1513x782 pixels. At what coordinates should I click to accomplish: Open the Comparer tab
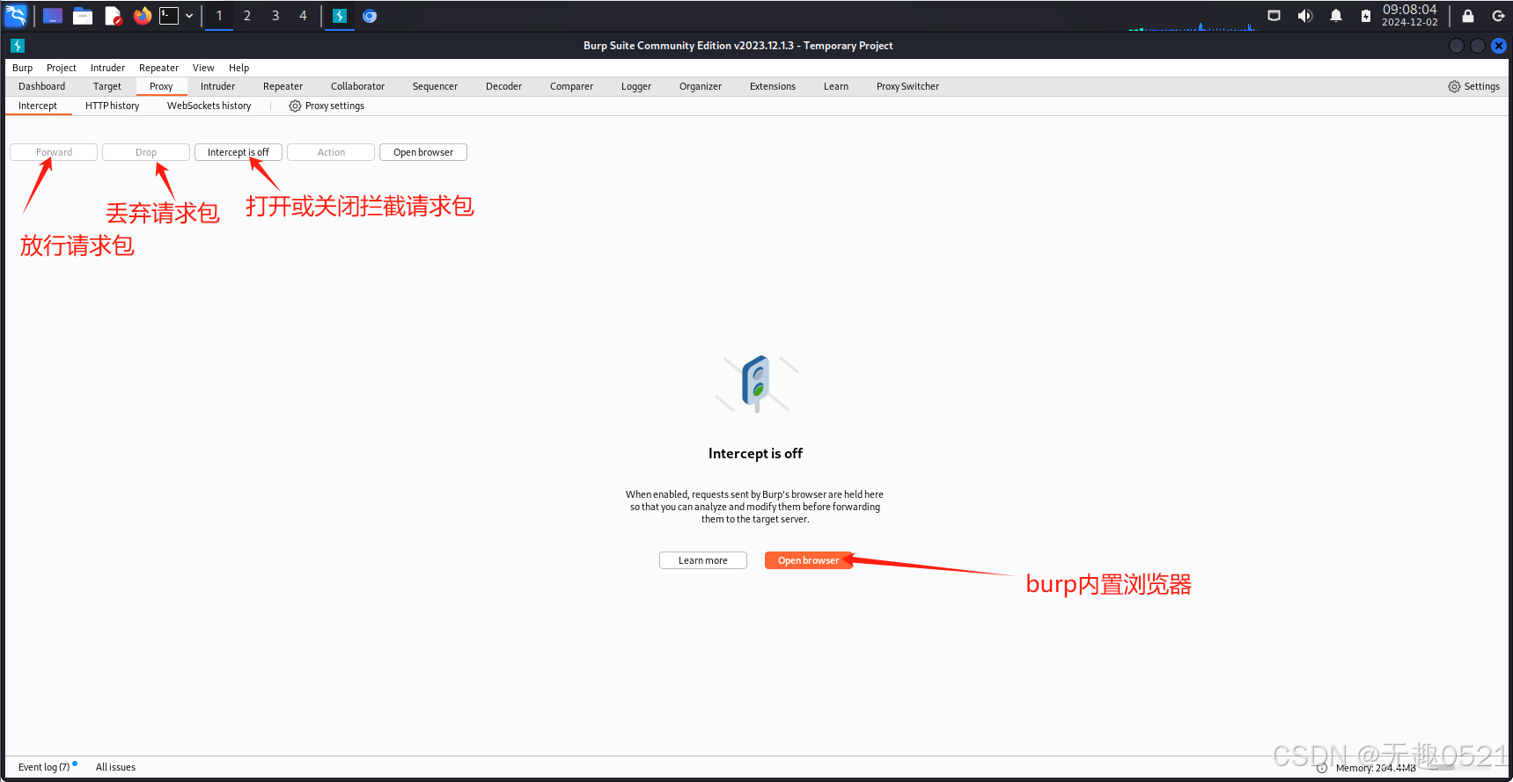572,86
